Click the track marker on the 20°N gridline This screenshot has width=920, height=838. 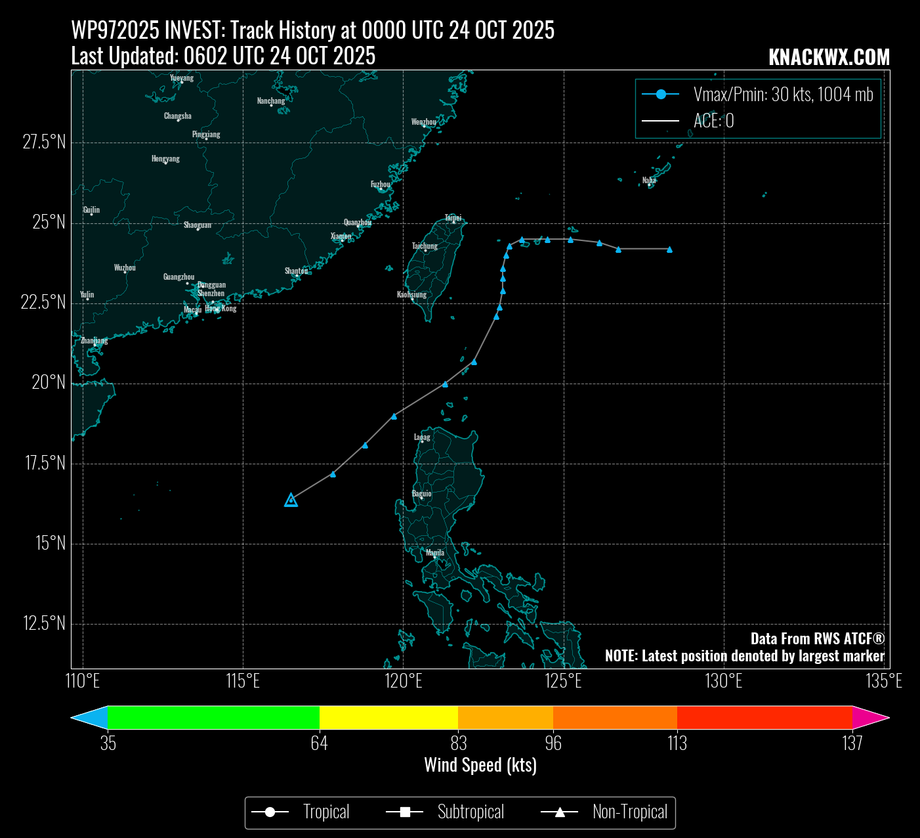pyautogui.click(x=445, y=384)
